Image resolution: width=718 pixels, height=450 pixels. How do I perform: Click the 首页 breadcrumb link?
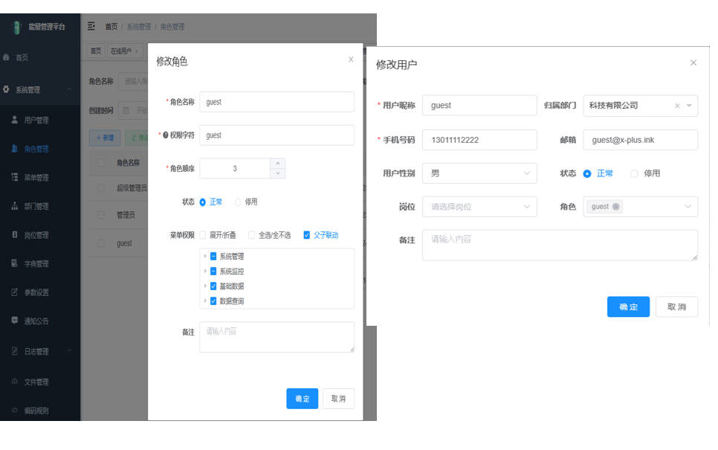click(x=111, y=27)
